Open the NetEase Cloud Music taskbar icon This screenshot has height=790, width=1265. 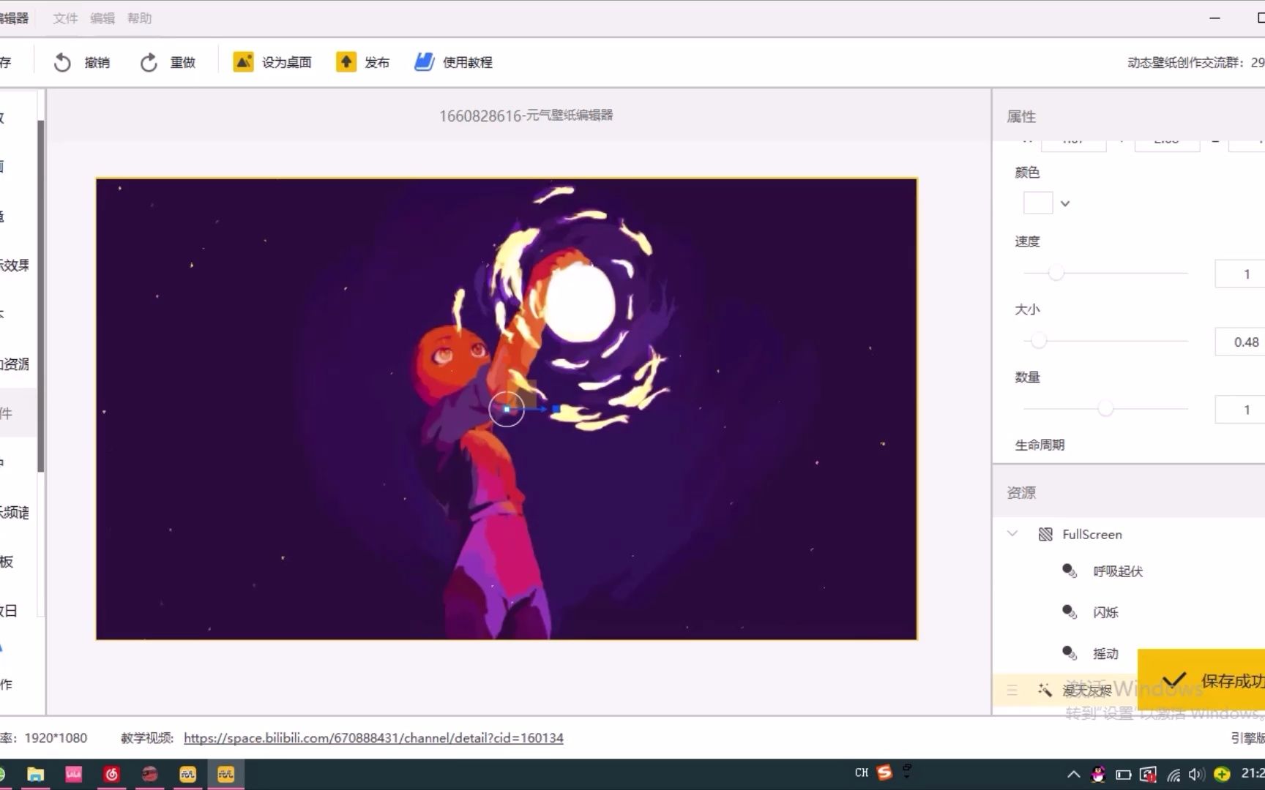111,774
